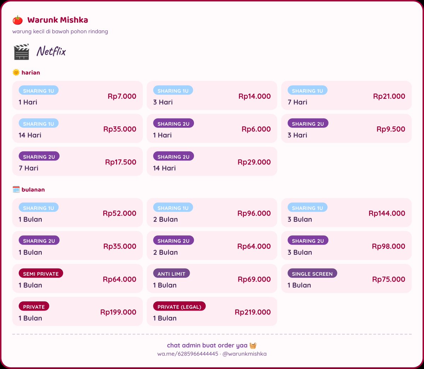Click the Rp75.000 price
The width and height of the screenshot is (424, 369).
point(389,279)
